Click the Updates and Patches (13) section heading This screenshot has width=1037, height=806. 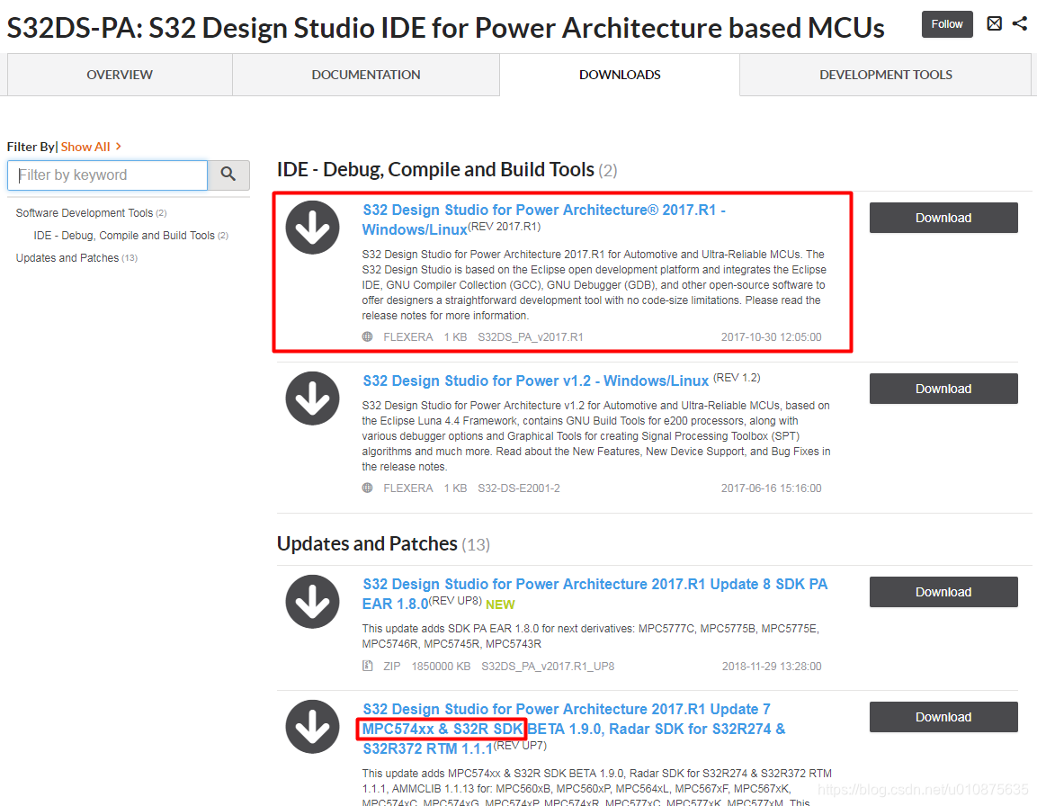383,544
